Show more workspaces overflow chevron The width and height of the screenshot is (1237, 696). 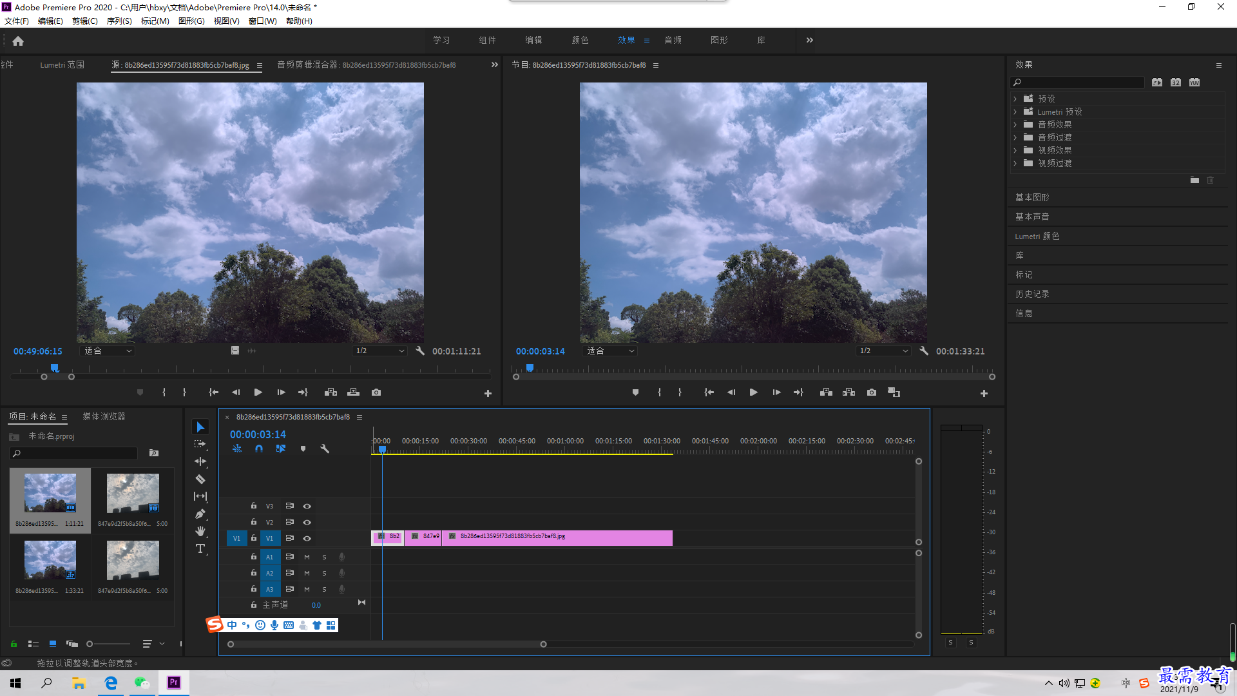click(x=810, y=40)
